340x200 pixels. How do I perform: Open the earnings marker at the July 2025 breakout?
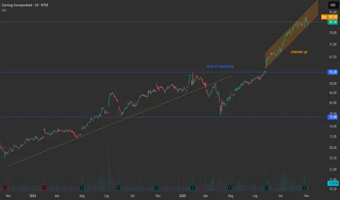[x=266, y=187]
